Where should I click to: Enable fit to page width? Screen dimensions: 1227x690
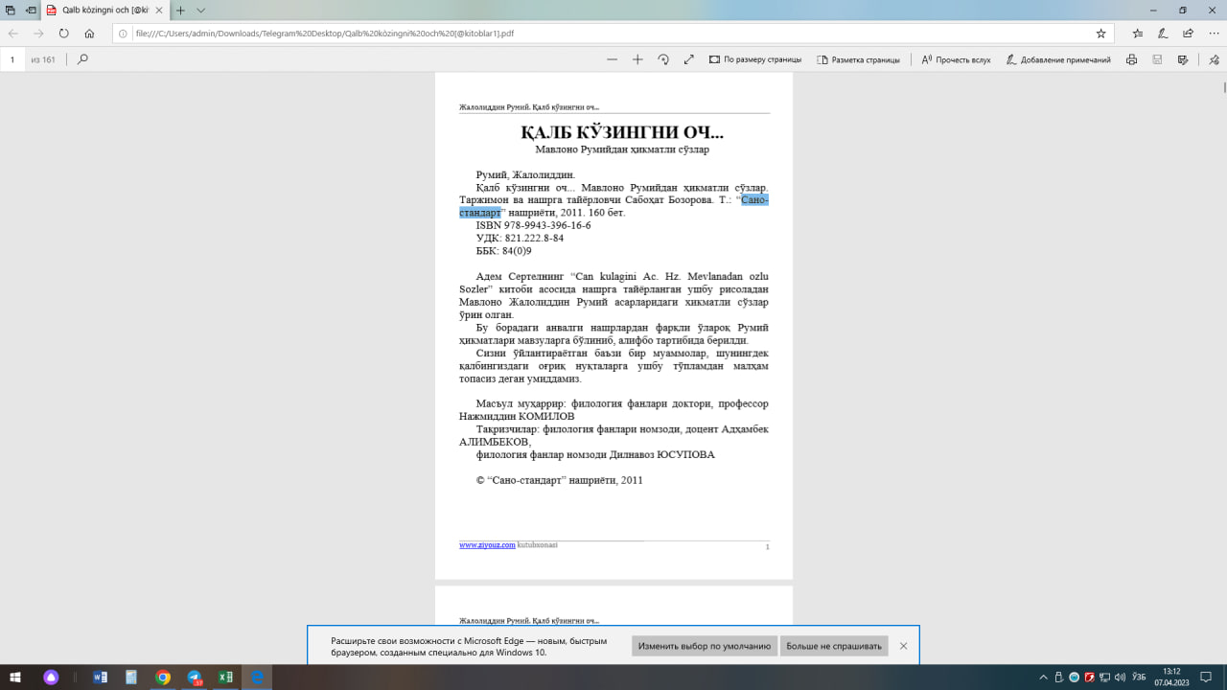(756, 58)
